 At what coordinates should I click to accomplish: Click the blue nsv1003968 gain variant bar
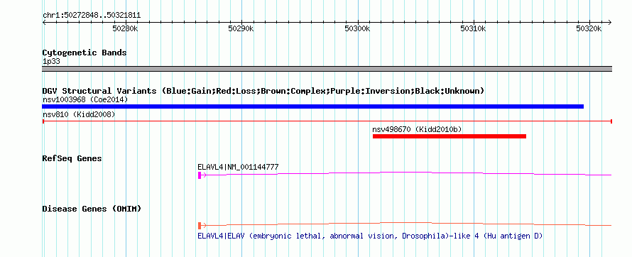(312, 106)
